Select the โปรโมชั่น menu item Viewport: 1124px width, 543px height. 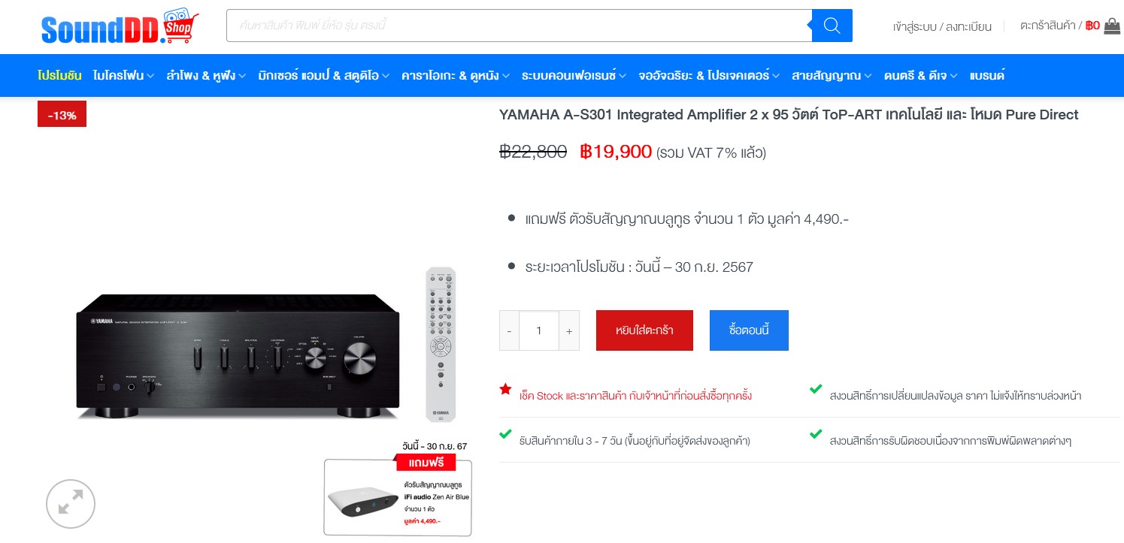point(59,76)
